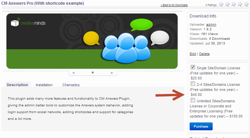Click the slider pagination dot

click(93, 72)
